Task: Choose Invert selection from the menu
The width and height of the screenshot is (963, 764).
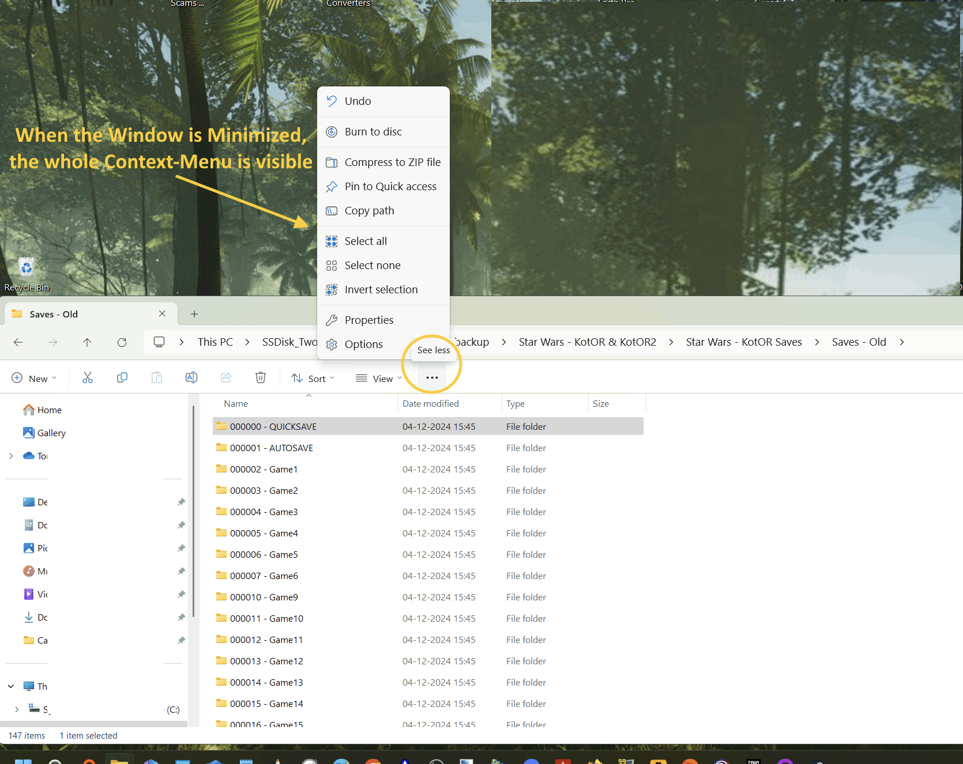Action: pyautogui.click(x=383, y=290)
